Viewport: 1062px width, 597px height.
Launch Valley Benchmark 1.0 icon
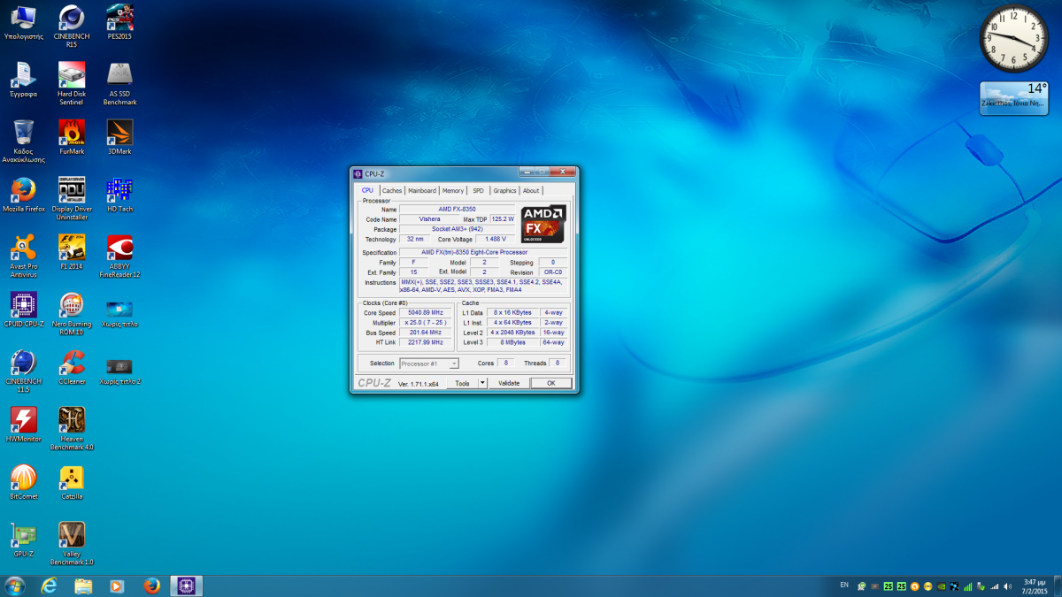(72, 544)
